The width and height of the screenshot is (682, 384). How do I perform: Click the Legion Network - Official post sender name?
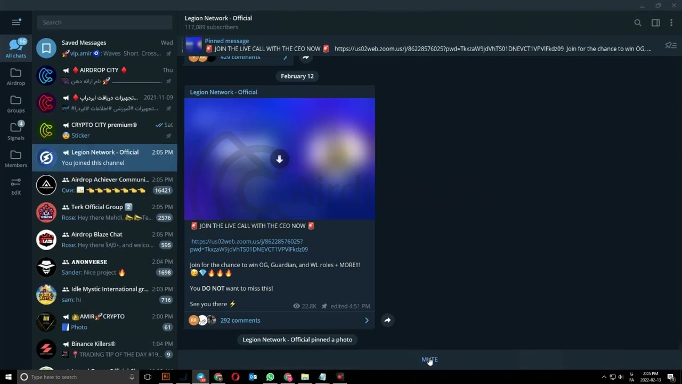coord(223,92)
